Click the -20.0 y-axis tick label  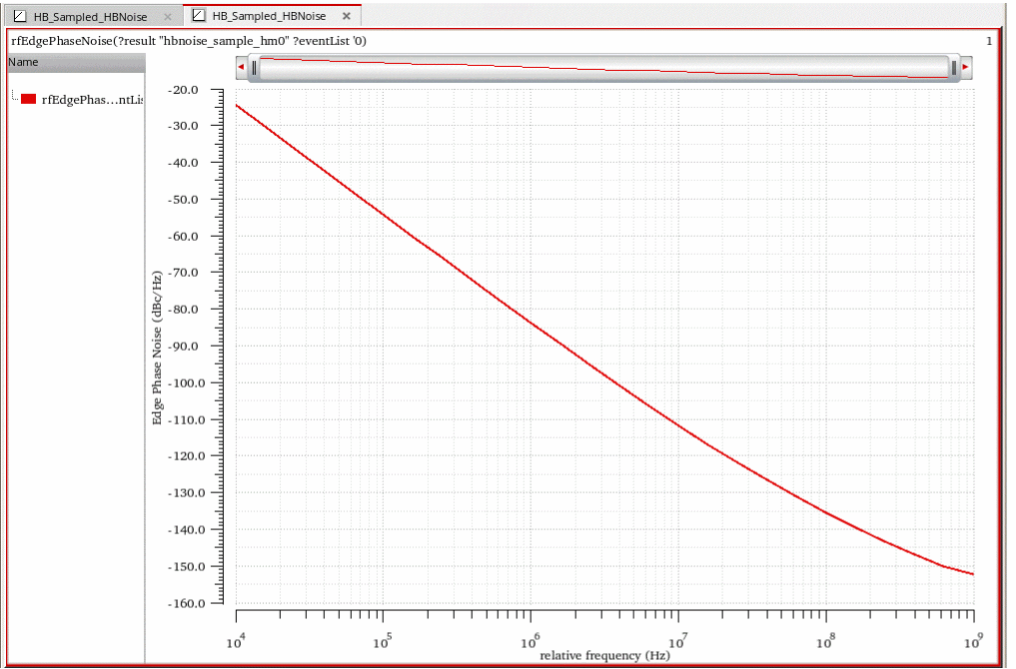[x=183, y=90]
